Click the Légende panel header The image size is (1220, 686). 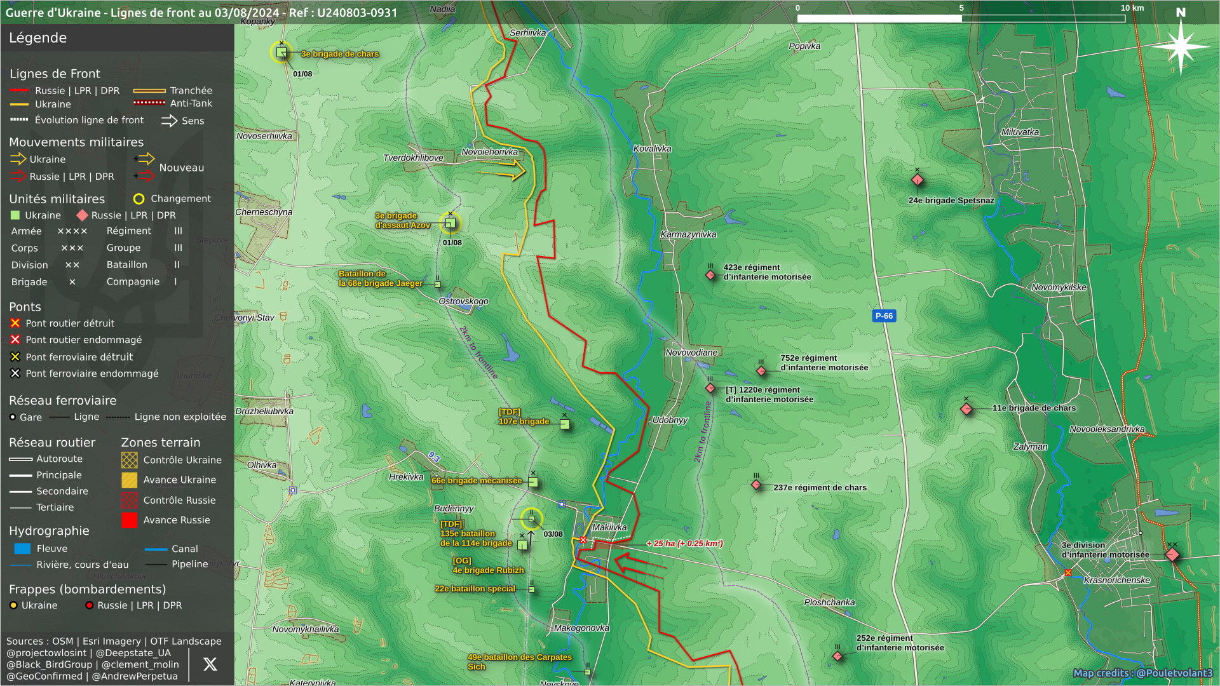coord(38,38)
